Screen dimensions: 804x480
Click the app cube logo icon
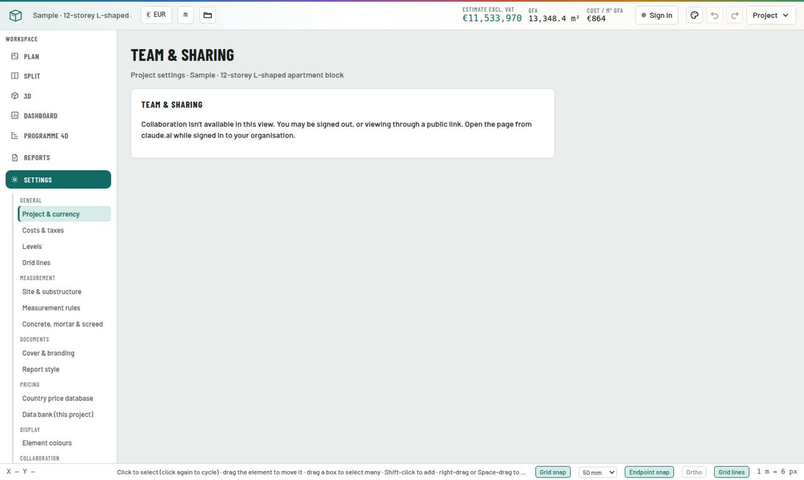coord(16,15)
